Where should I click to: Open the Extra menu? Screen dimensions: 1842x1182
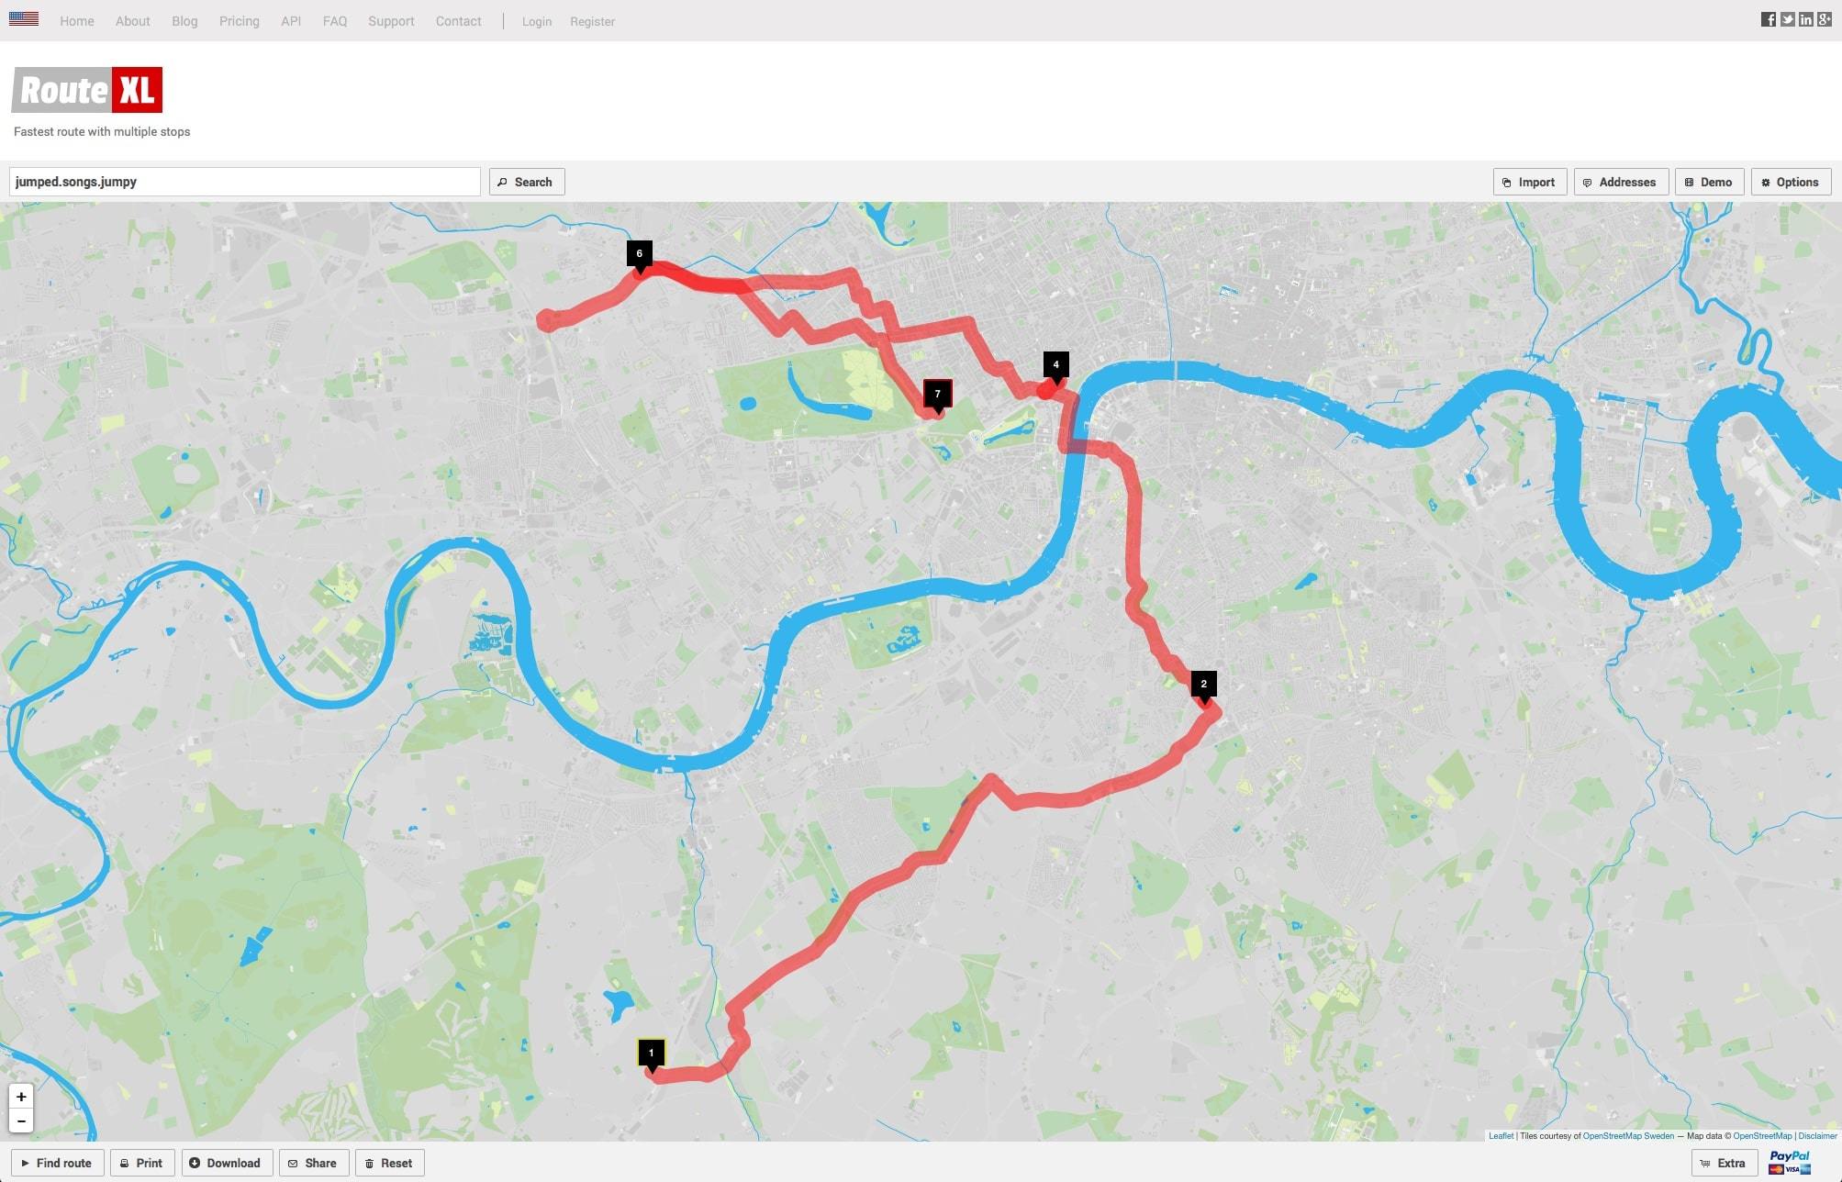[1723, 1163]
